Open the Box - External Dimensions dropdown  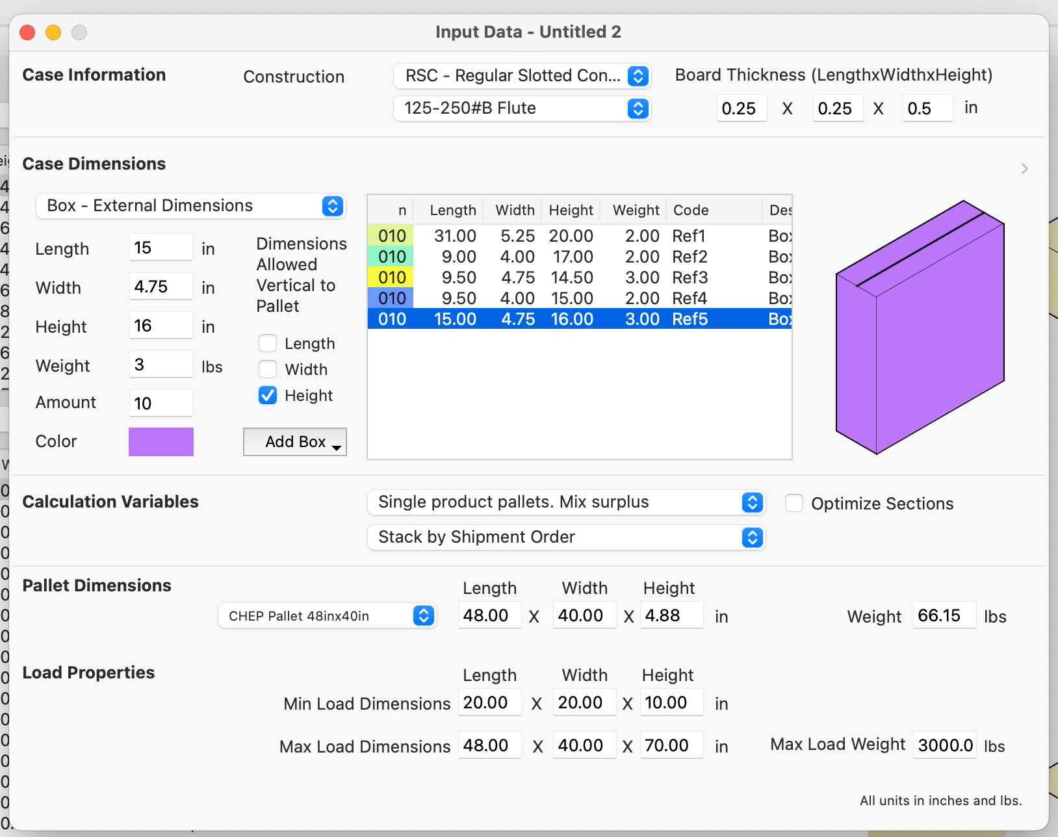pyautogui.click(x=331, y=206)
